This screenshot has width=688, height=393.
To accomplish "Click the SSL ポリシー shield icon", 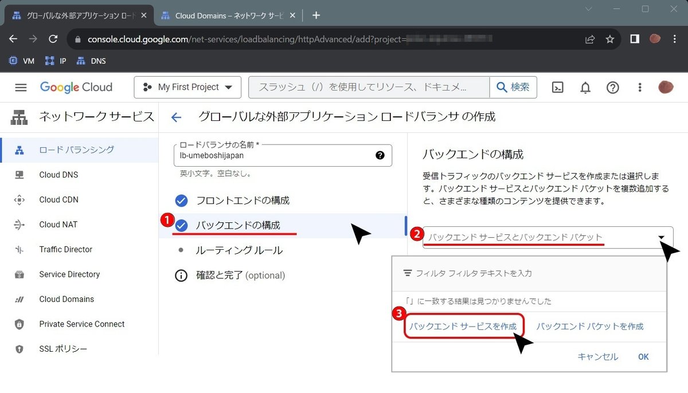I will [x=19, y=349].
